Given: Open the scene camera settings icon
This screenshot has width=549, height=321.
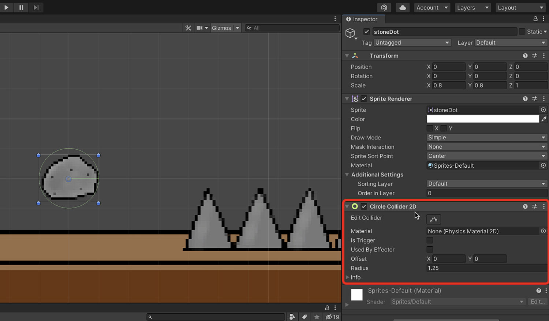Looking at the screenshot, I should coord(199,28).
